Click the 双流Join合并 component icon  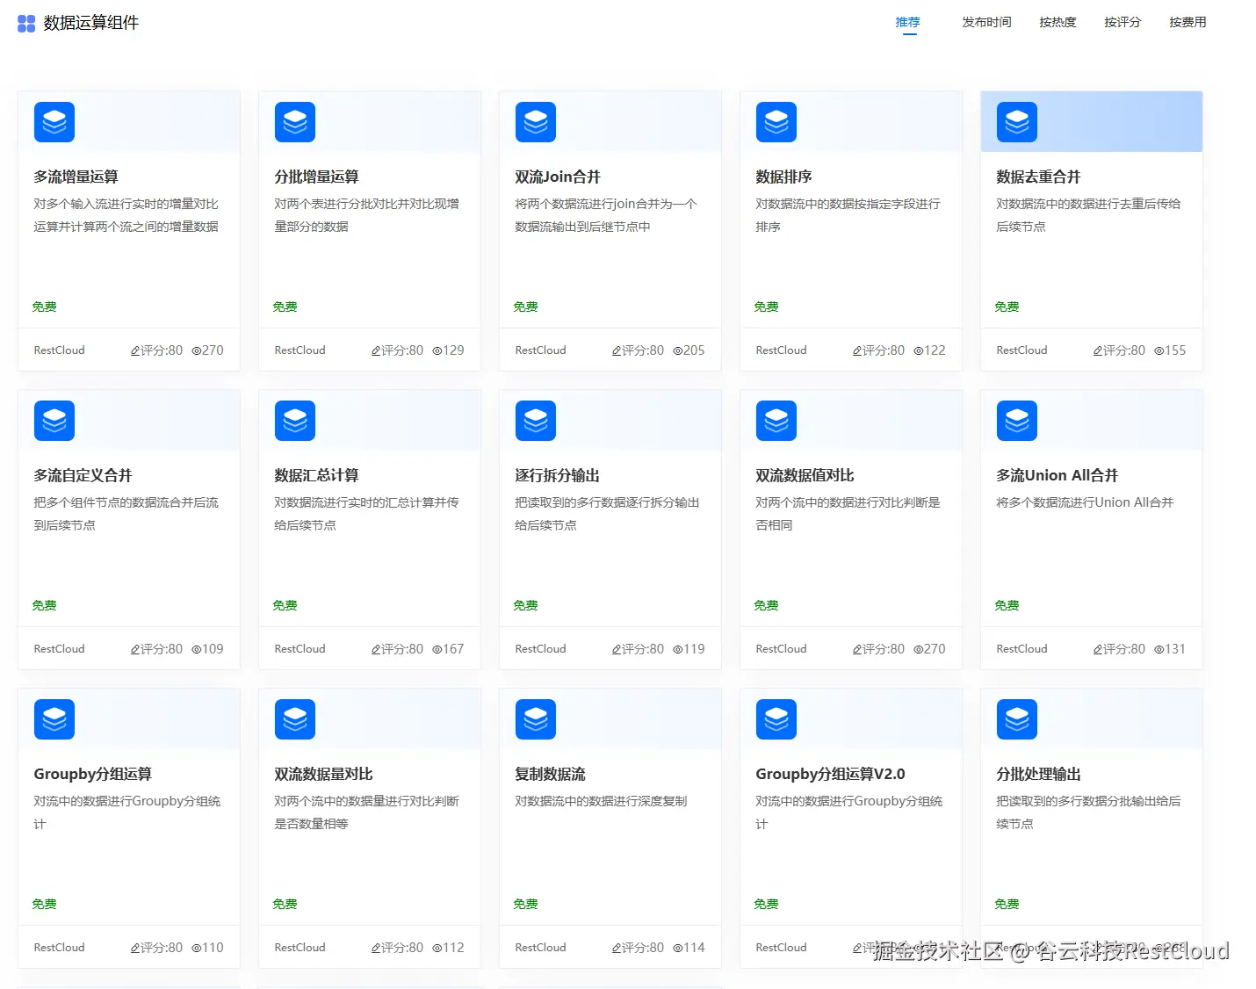click(536, 122)
